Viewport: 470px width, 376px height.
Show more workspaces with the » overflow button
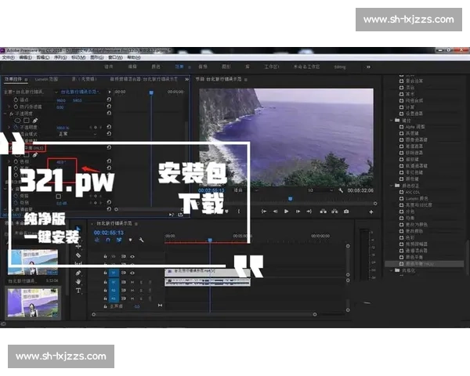(x=368, y=67)
